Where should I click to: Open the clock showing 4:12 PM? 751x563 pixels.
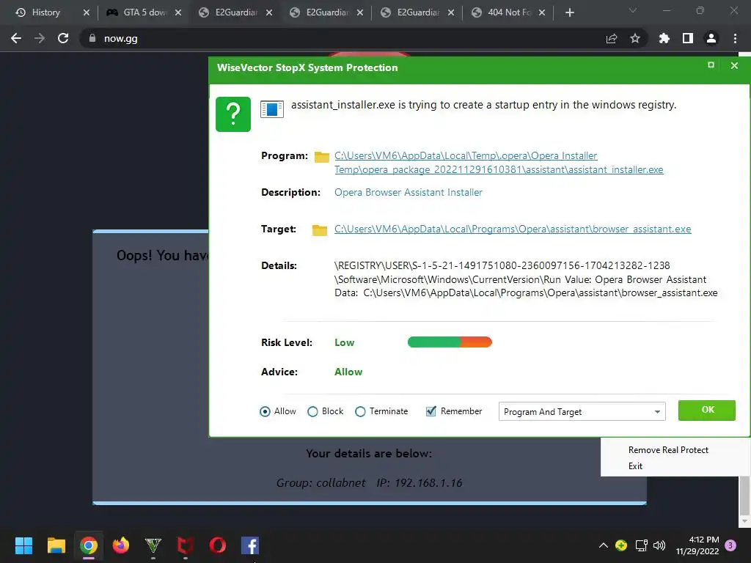(697, 545)
